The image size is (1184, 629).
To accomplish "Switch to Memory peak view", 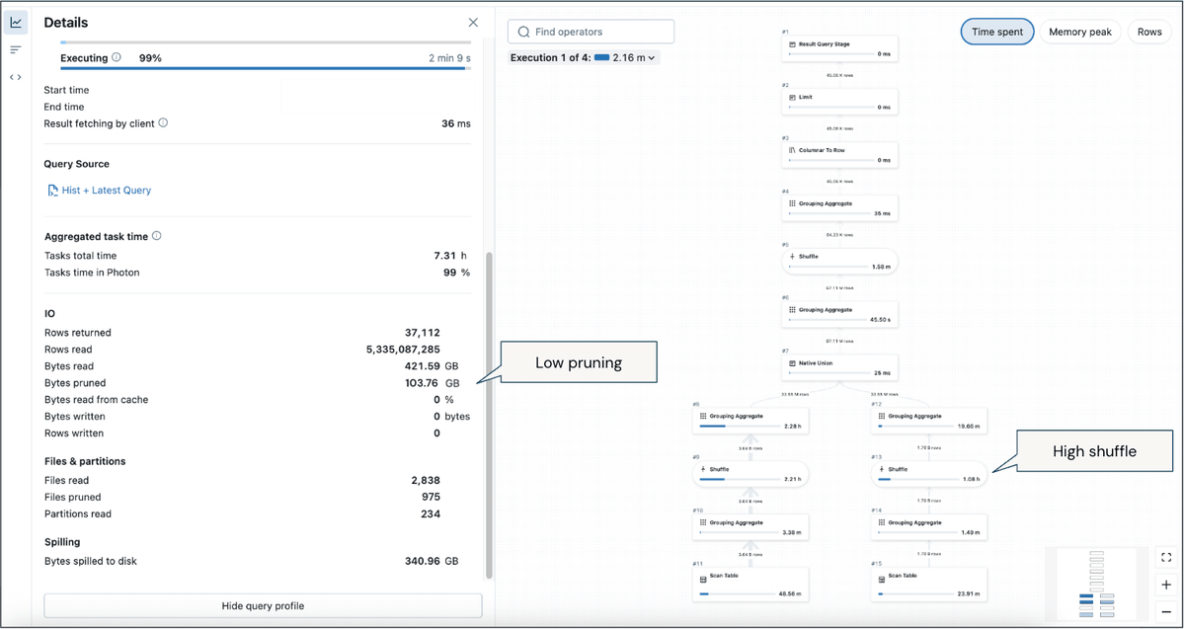I will 1079,32.
